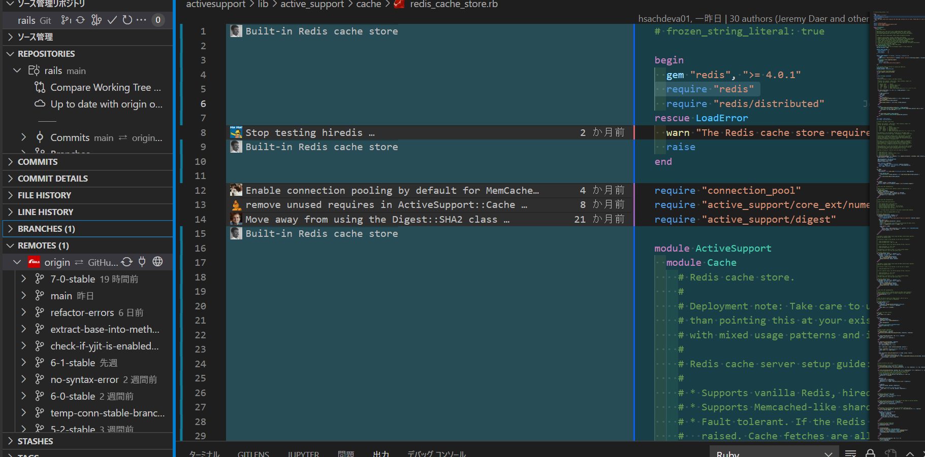Select the 出力 panel tab
Image resolution: width=925 pixels, height=457 pixels.
[x=381, y=453]
